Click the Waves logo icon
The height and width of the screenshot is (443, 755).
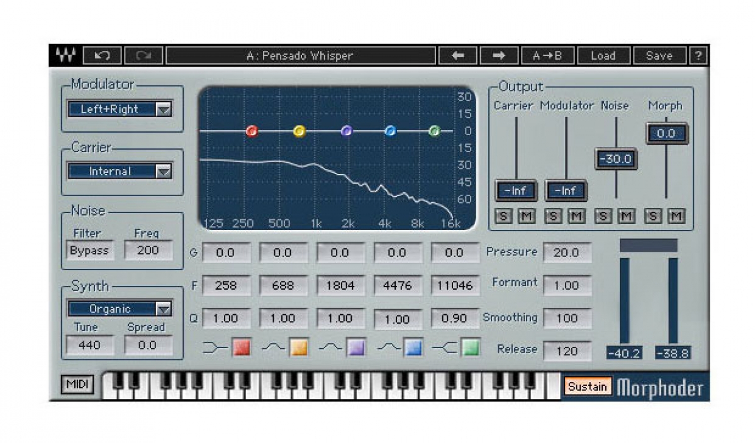pyautogui.click(x=65, y=55)
